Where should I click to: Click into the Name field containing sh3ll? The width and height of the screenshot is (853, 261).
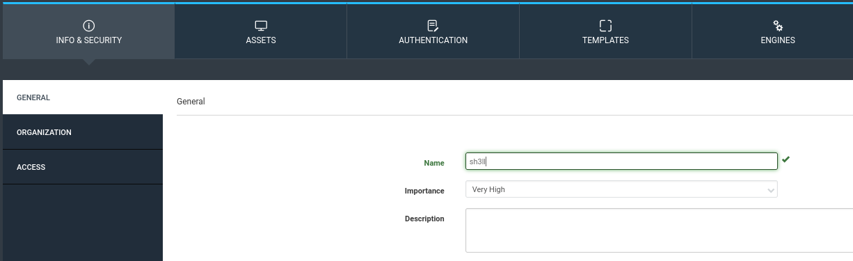621,161
